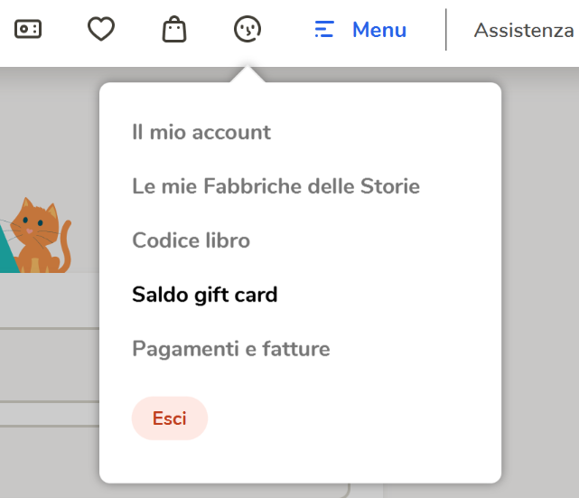Click the vertical divider before Assistenza
This screenshot has width=579, height=498.
(x=446, y=30)
